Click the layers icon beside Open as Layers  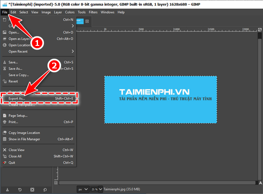5,38
